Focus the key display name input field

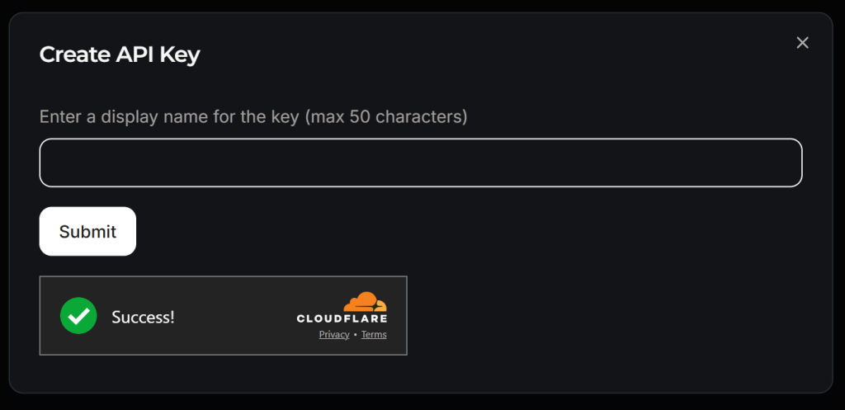pyautogui.click(x=421, y=163)
